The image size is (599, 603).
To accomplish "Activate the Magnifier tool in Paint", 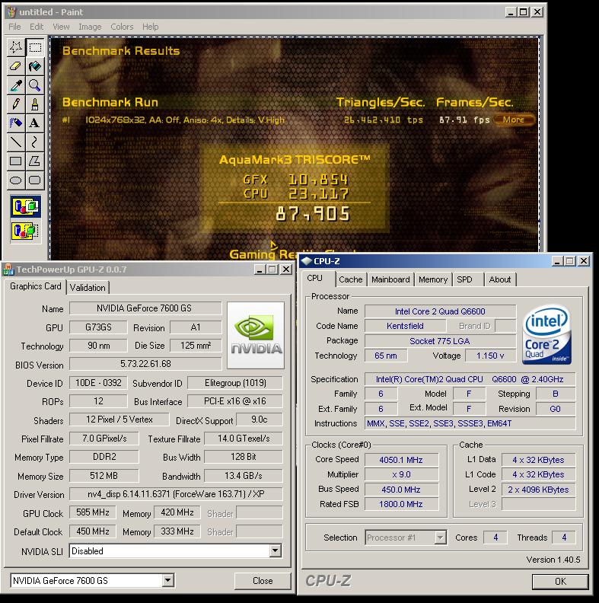I will pos(35,85).
